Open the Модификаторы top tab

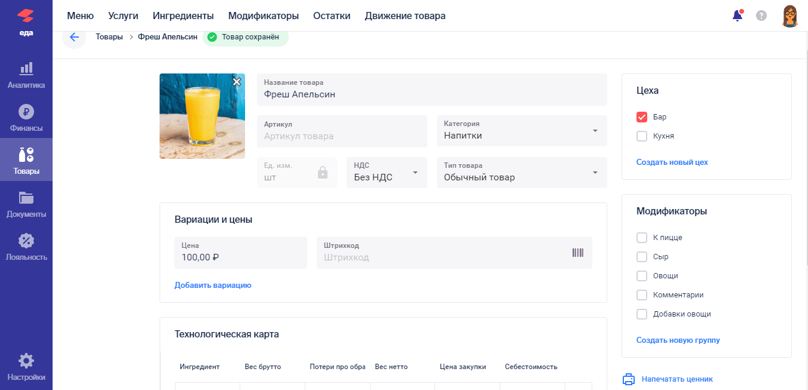264,16
